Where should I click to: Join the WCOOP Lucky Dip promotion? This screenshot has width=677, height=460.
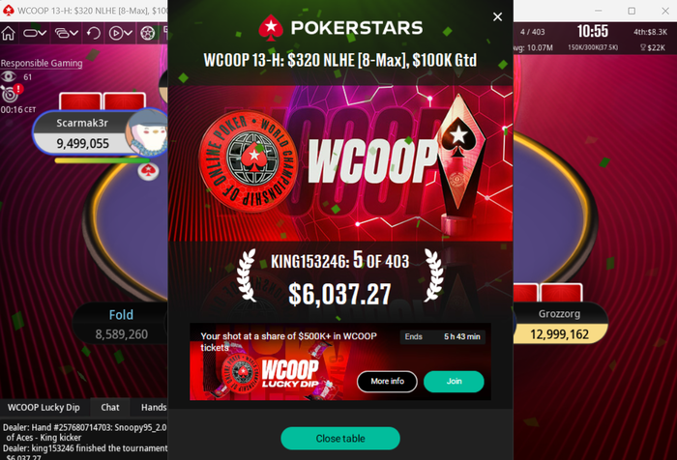pyautogui.click(x=454, y=382)
